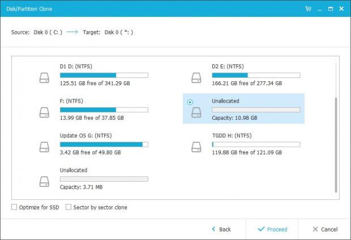Click the F: NTFS drive icon
Image resolution: width=351 pixels, height=240 pixels.
click(x=45, y=112)
